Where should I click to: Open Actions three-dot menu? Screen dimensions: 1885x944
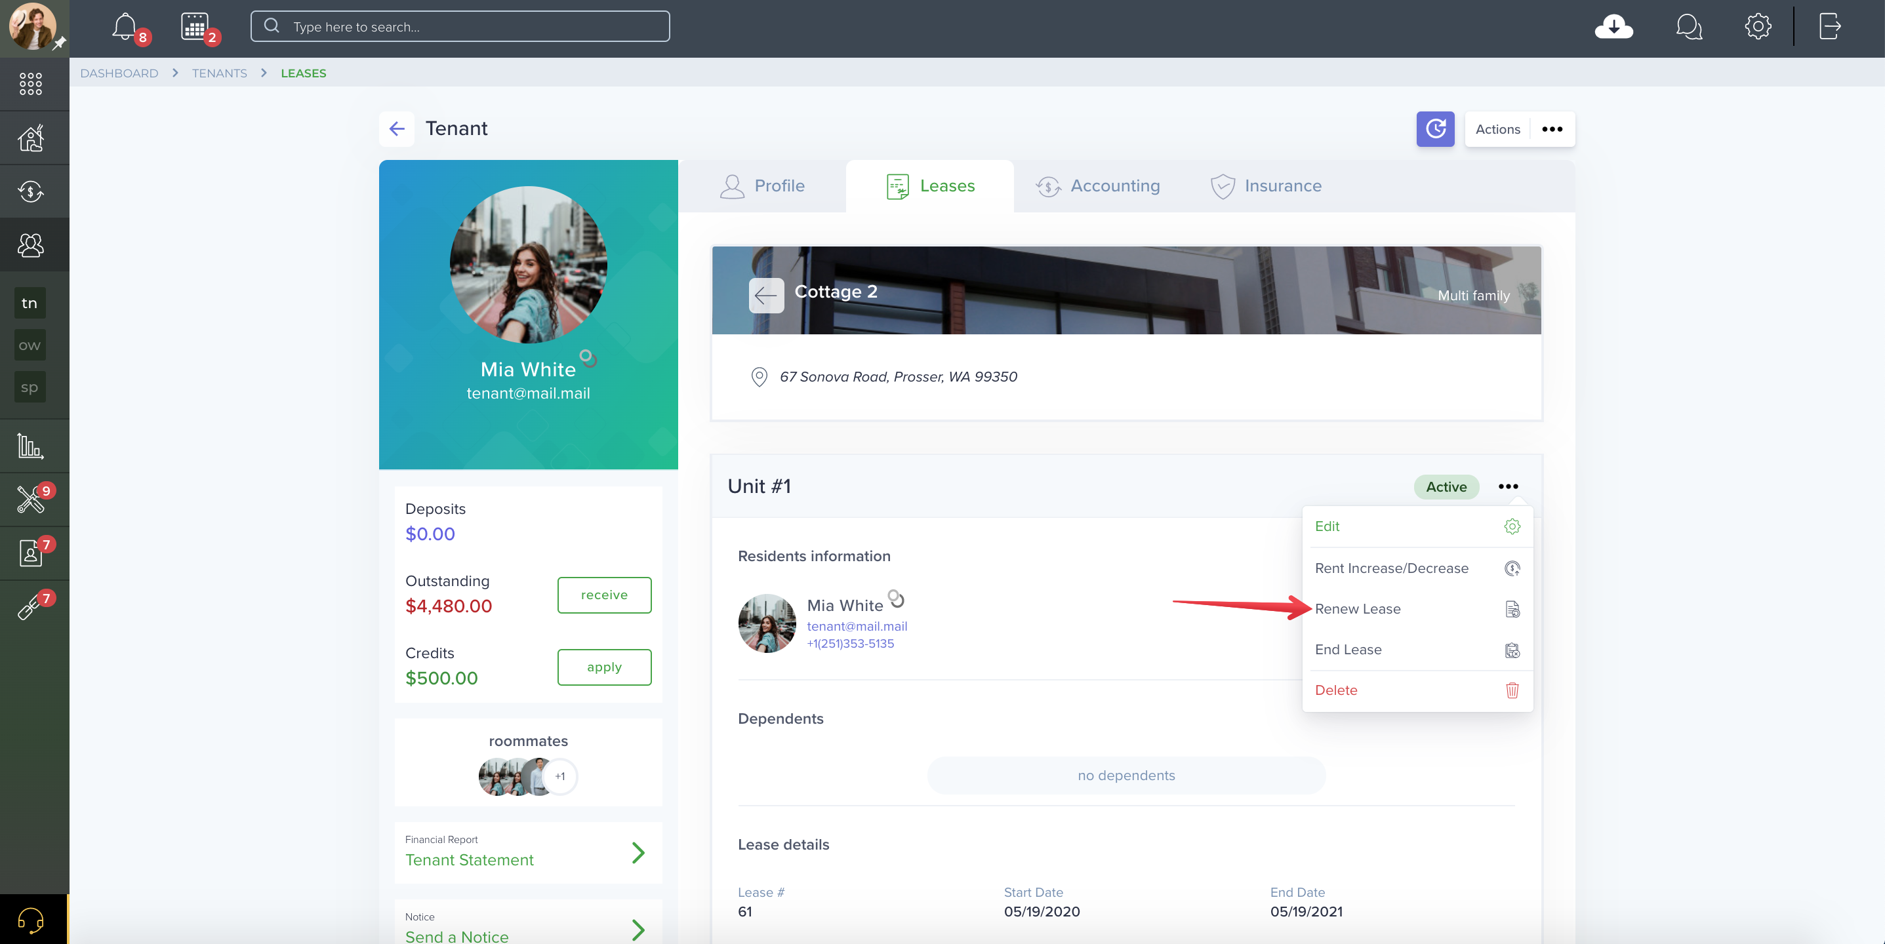pos(1552,128)
